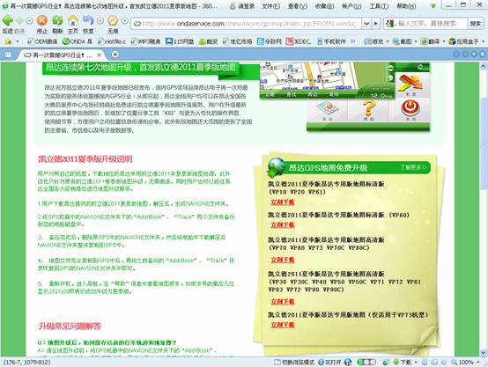The height and width of the screenshot is (367, 488).
Task: Open the 帮助(H) menu
Action: tap(406, 6)
